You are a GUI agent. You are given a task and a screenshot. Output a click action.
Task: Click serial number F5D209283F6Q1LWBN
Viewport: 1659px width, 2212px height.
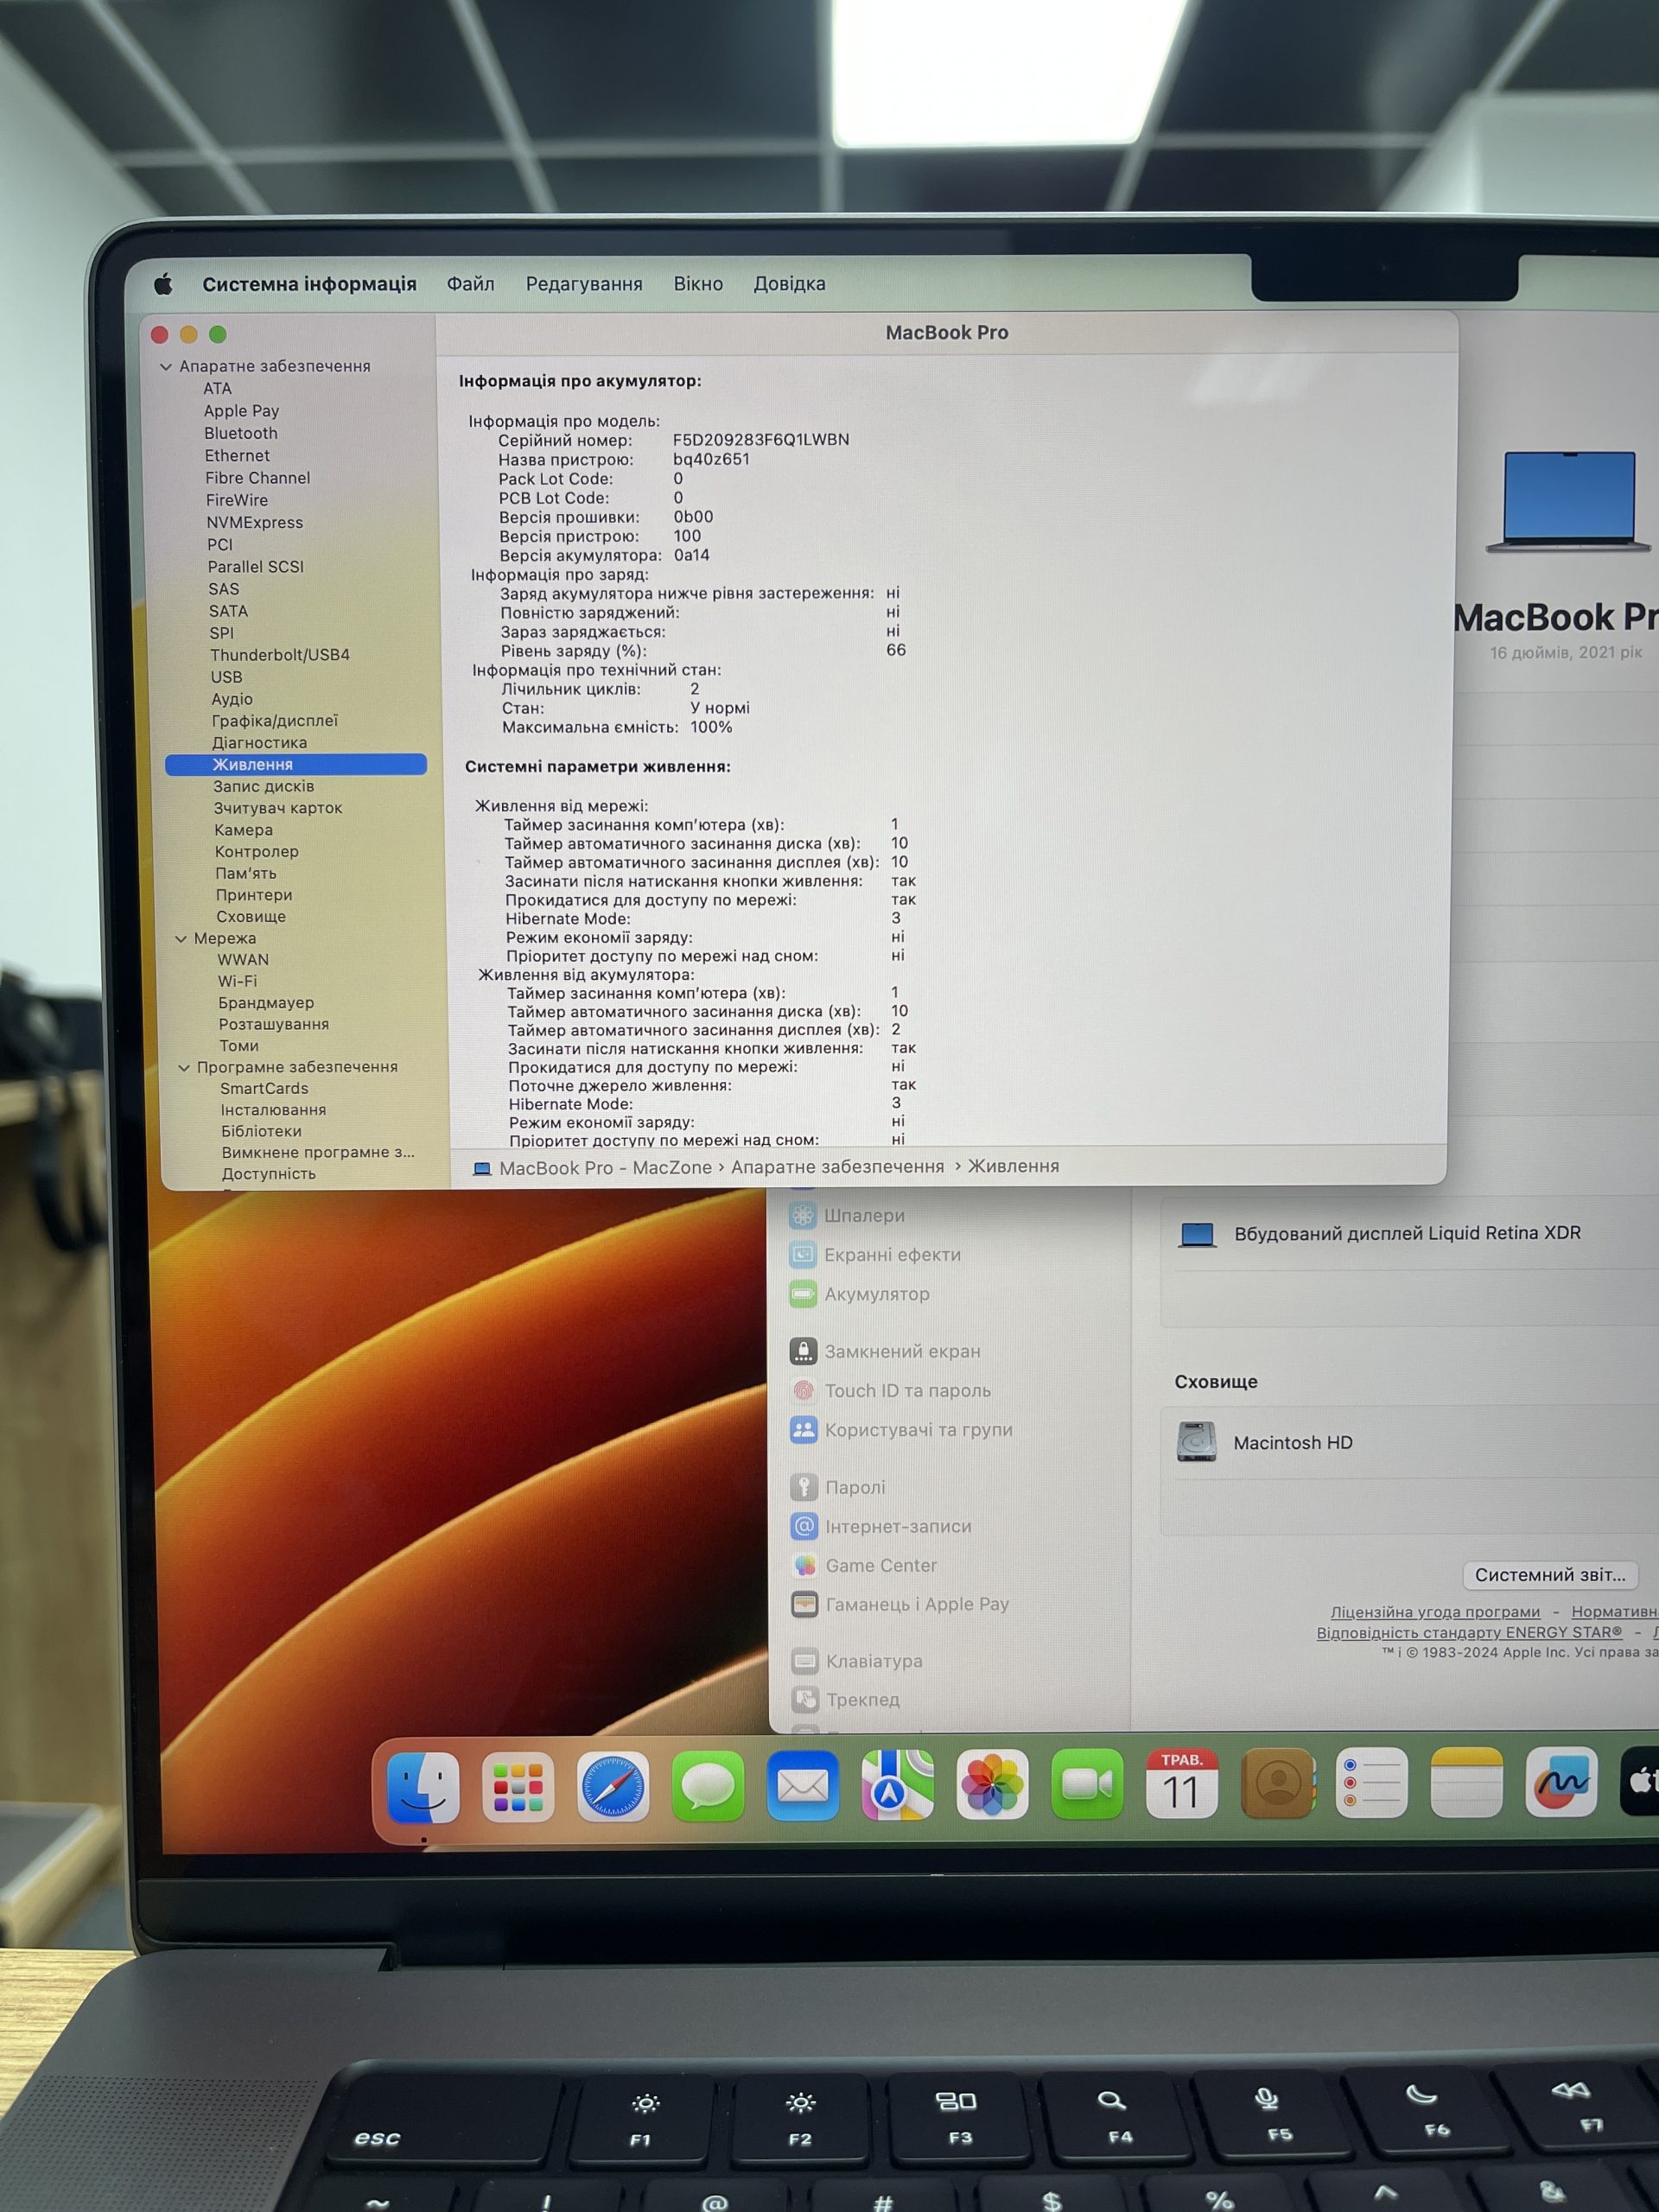pos(761,440)
